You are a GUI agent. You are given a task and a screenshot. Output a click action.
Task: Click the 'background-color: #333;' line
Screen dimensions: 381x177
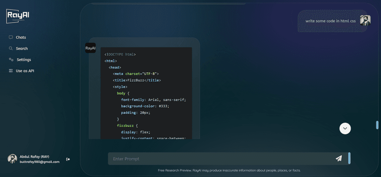[x=145, y=106]
